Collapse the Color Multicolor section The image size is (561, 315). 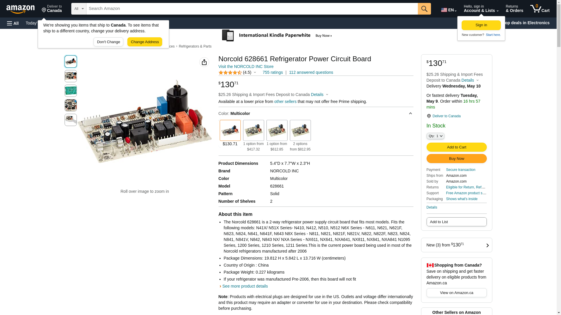pyautogui.click(x=410, y=113)
